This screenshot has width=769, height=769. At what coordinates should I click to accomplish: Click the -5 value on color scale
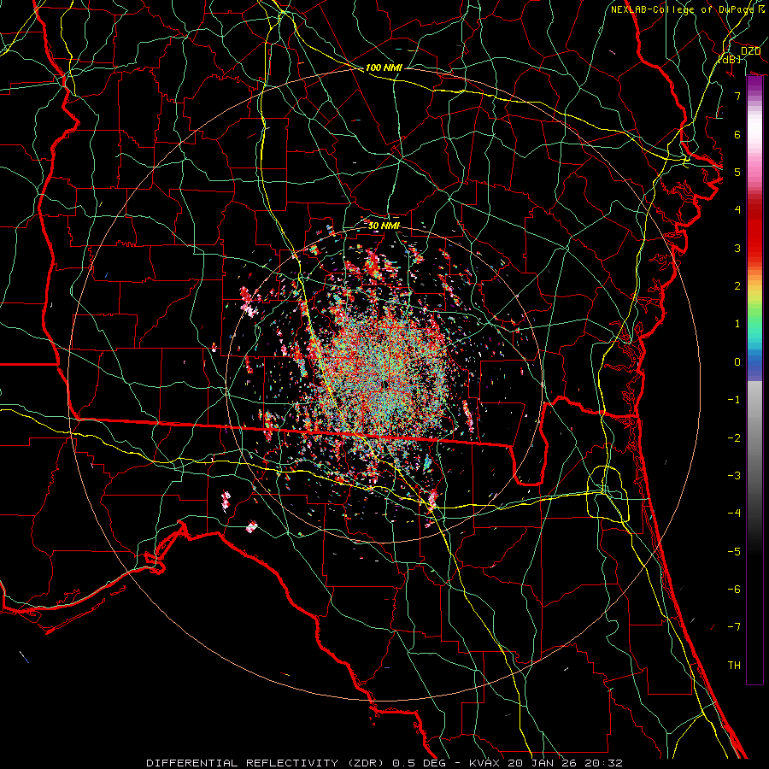click(734, 552)
